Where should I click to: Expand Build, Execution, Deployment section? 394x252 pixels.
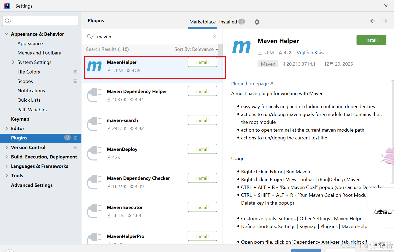pyautogui.click(x=7, y=157)
